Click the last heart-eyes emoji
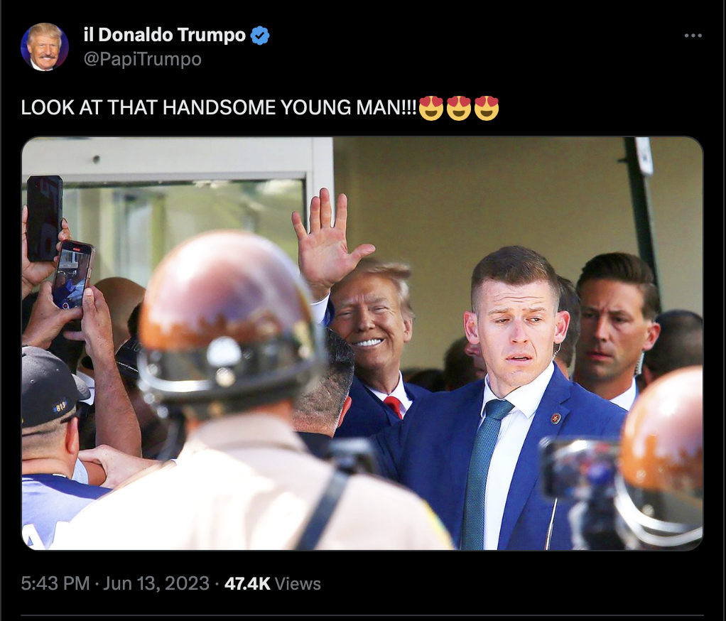The width and height of the screenshot is (726, 621). pos(487,108)
